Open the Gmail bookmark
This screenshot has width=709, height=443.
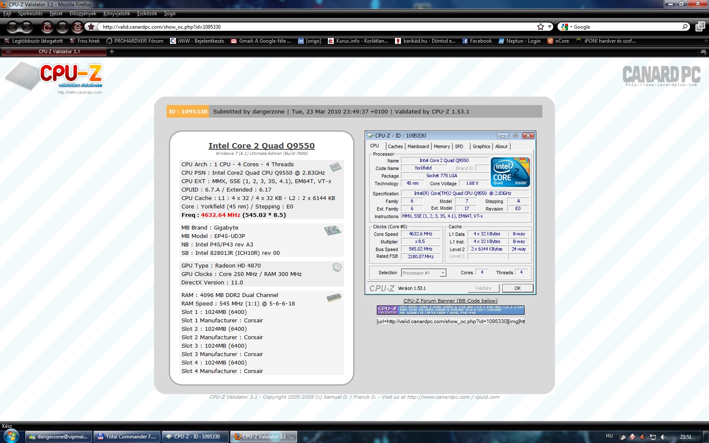click(x=261, y=41)
